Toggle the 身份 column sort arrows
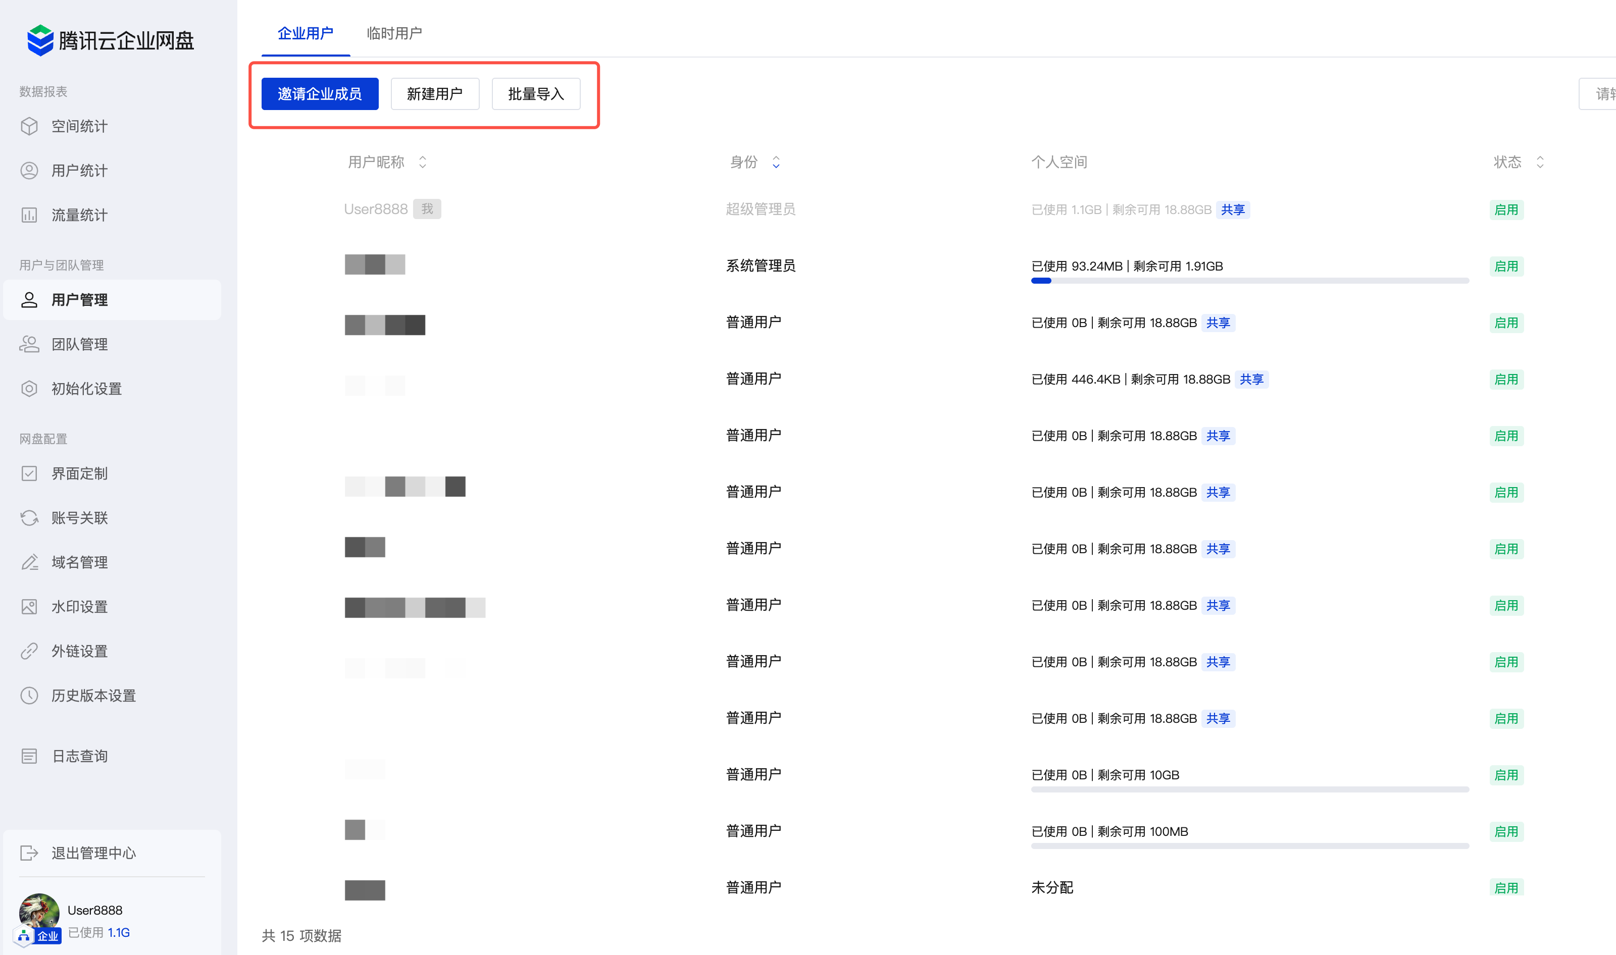The width and height of the screenshot is (1616, 955). (x=776, y=162)
